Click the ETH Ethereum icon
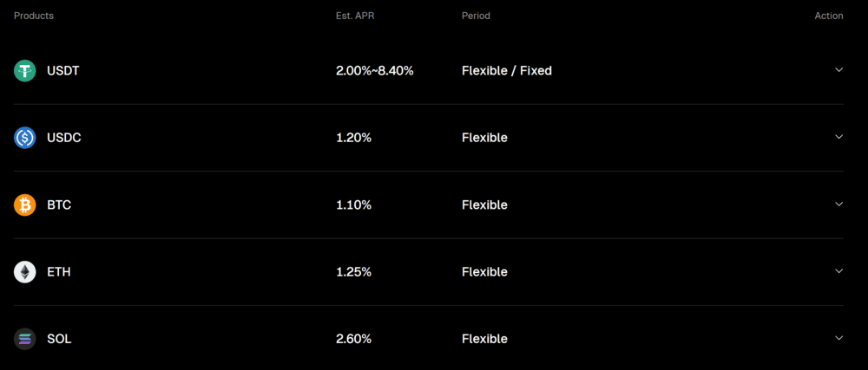 [25, 272]
